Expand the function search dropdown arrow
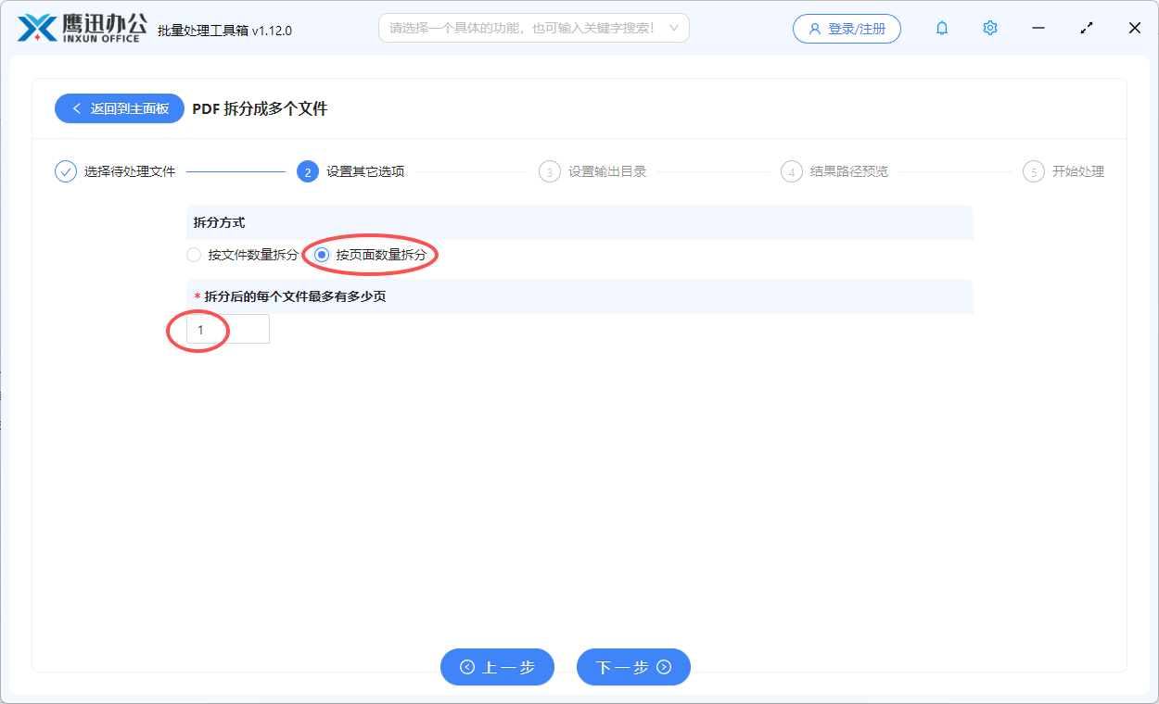 click(x=674, y=29)
